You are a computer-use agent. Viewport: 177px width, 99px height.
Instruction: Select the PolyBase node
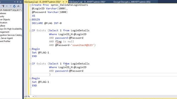[x=2, y=26]
